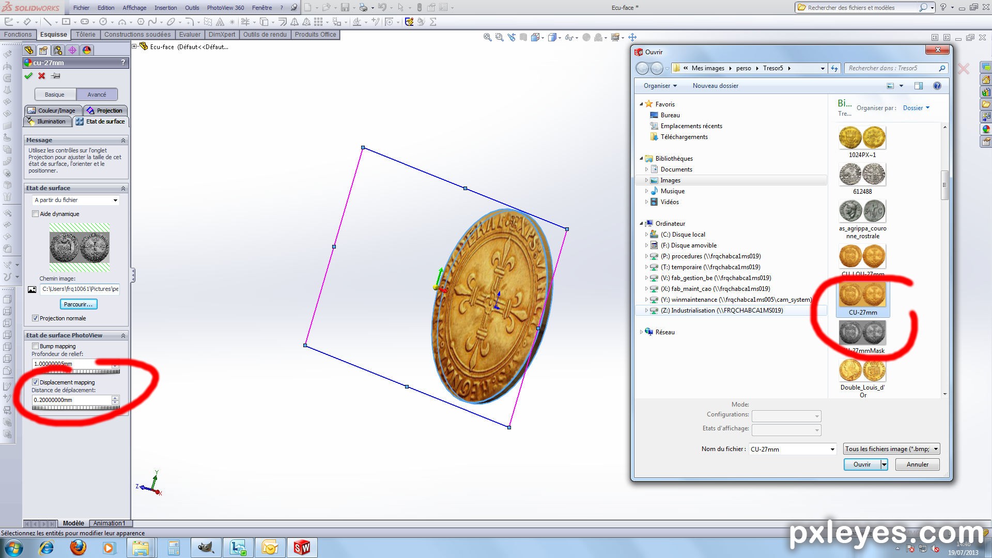This screenshot has width=992, height=558.
Task: Click the Parcourir button
Action: (x=79, y=304)
